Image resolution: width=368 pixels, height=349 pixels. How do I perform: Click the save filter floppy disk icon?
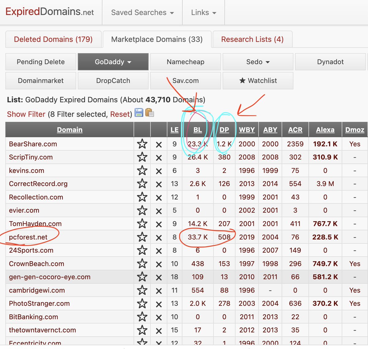point(139,113)
